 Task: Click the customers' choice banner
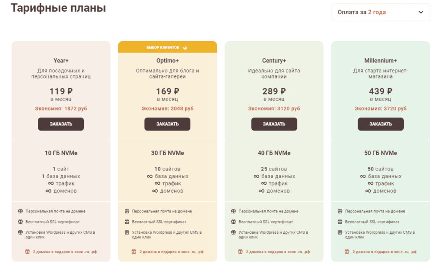[x=167, y=47]
